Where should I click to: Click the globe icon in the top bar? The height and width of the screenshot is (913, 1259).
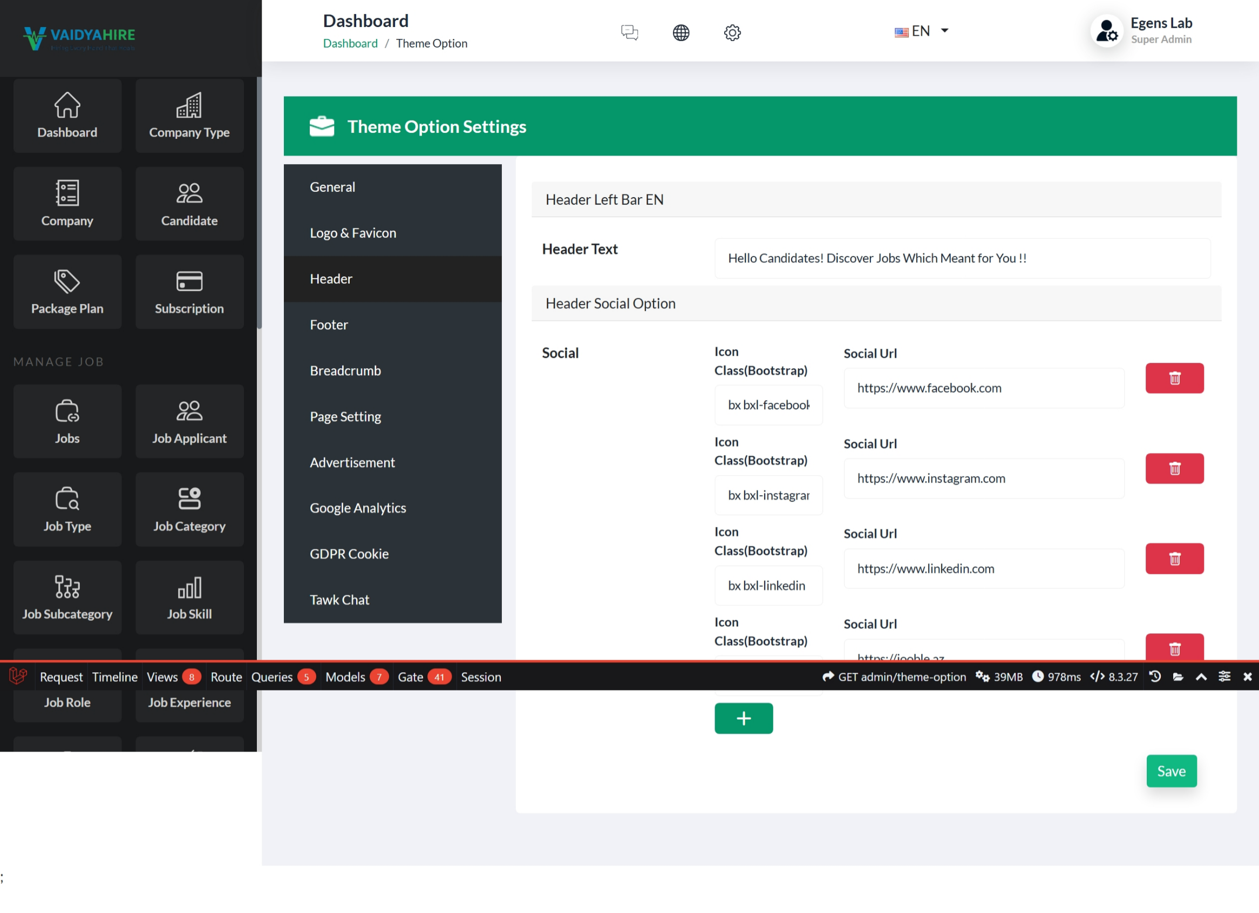(x=680, y=32)
